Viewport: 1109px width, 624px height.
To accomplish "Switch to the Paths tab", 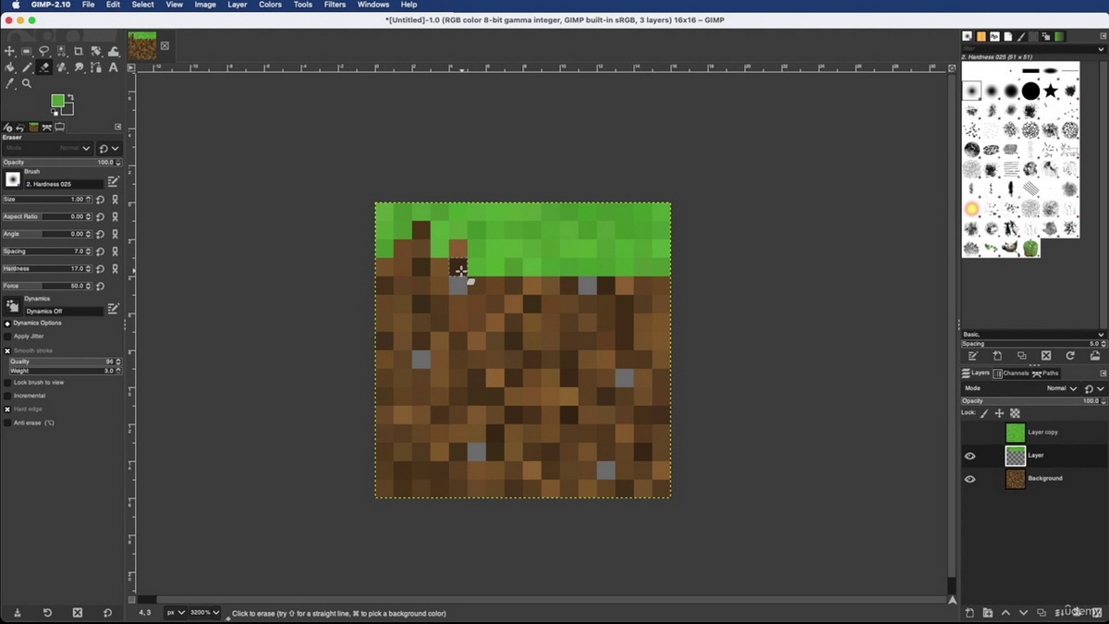I will point(1045,373).
